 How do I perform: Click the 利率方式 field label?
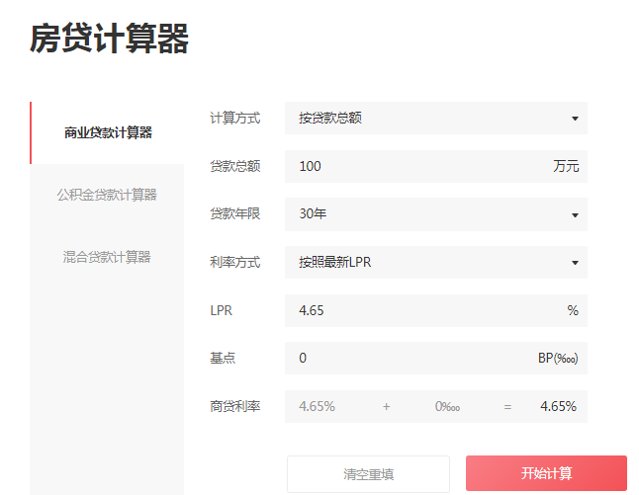[x=235, y=263]
